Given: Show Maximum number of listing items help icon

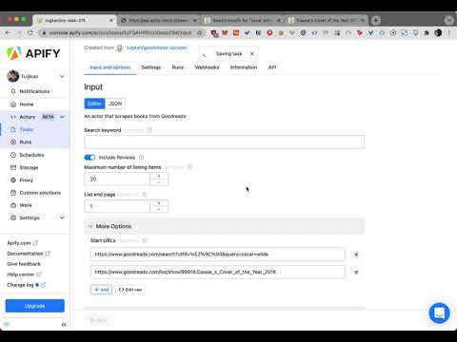Looking at the screenshot, I should click(189, 167).
